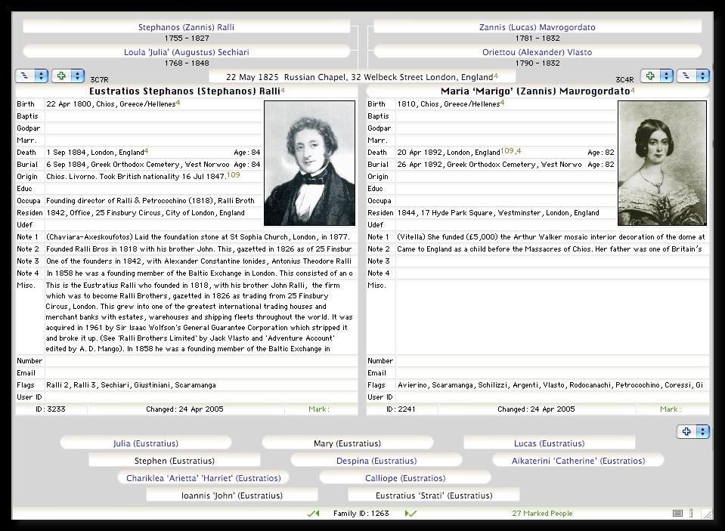Click the info icon in status bar
The image size is (725, 531).
pyautogui.click(x=691, y=514)
